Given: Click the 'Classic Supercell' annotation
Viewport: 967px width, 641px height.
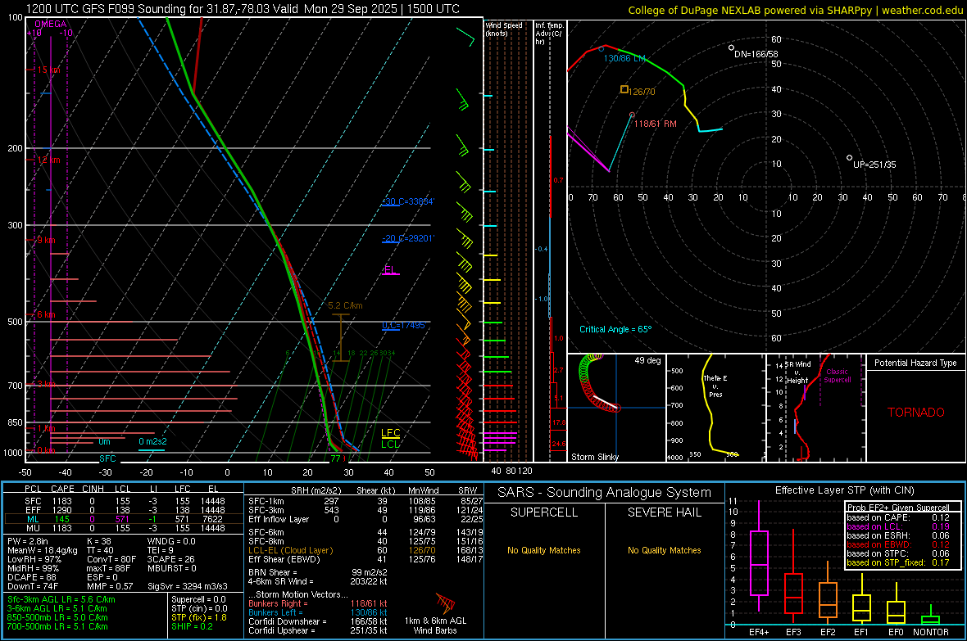Looking at the screenshot, I should (x=837, y=376).
